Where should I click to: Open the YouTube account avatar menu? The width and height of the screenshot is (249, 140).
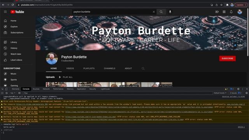pyautogui.click(x=240, y=12)
